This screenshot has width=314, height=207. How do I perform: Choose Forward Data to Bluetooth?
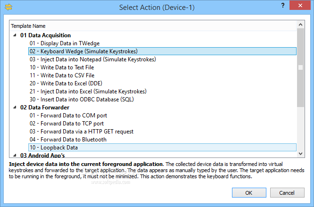[68, 140]
